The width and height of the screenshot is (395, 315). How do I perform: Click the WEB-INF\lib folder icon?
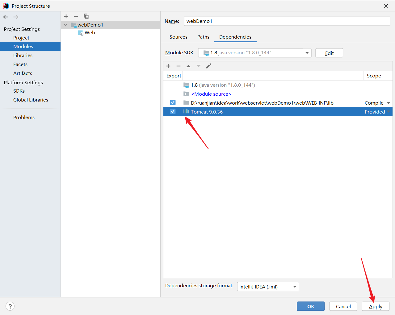(186, 103)
